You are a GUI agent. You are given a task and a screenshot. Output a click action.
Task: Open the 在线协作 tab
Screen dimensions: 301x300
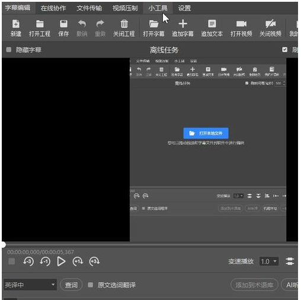tap(53, 8)
